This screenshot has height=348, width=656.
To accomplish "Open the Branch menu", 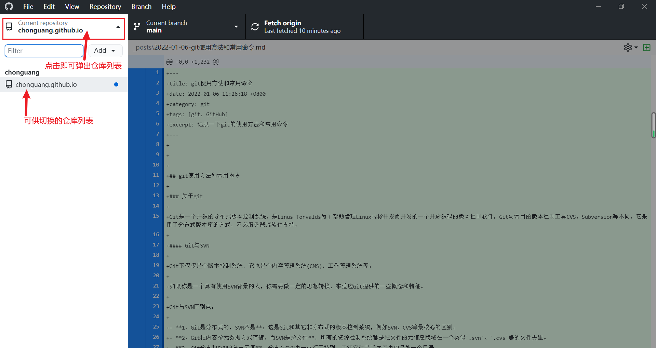I will 141,6.
